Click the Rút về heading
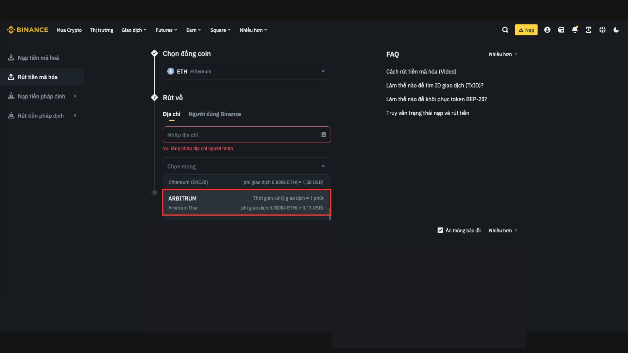 173,98
